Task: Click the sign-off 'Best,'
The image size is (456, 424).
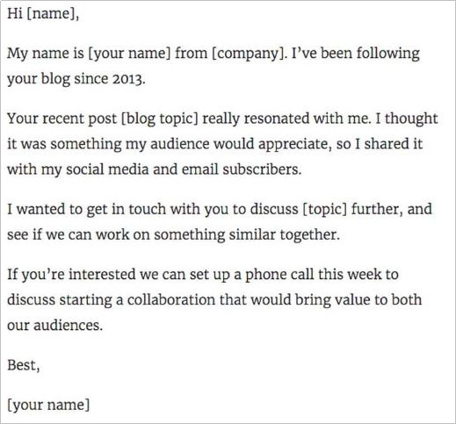Action: [x=24, y=365]
